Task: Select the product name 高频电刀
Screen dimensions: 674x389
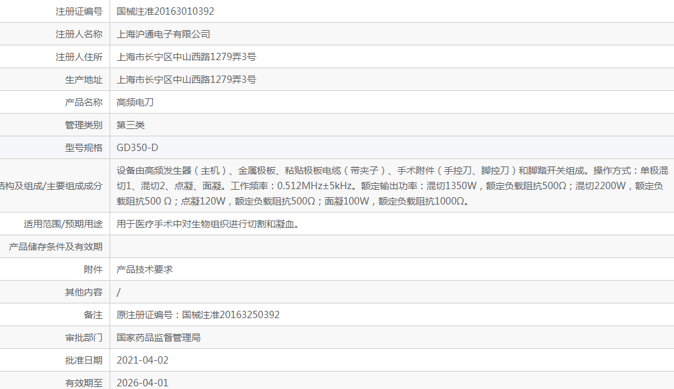Action: coord(132,102)
